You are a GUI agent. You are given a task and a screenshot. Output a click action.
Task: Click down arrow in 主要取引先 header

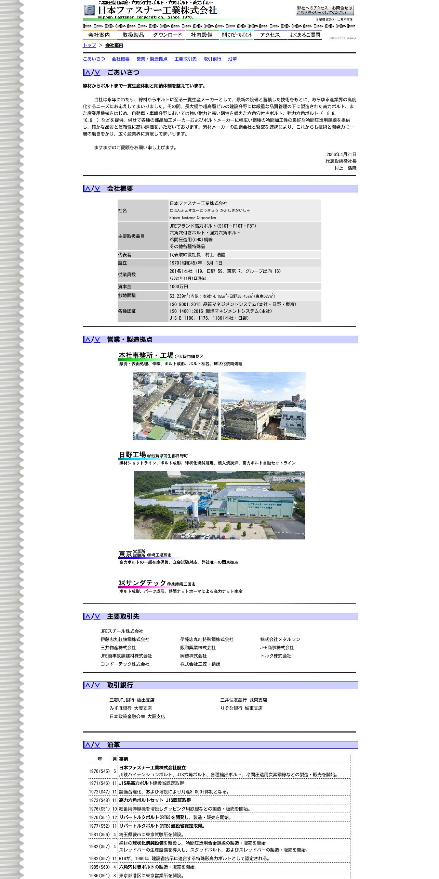[97, 616]
